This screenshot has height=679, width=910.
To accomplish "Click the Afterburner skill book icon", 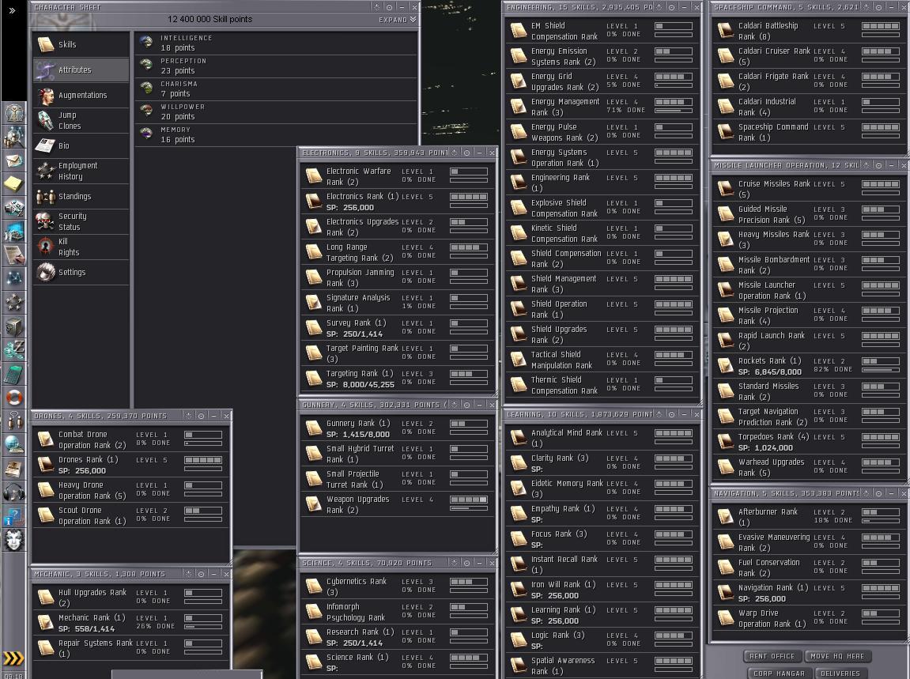I will pyautogui.click(x=726, y=516).
